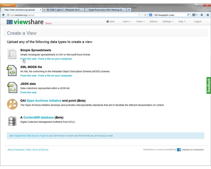Click Logout in the top navigation

click(198, 22)
